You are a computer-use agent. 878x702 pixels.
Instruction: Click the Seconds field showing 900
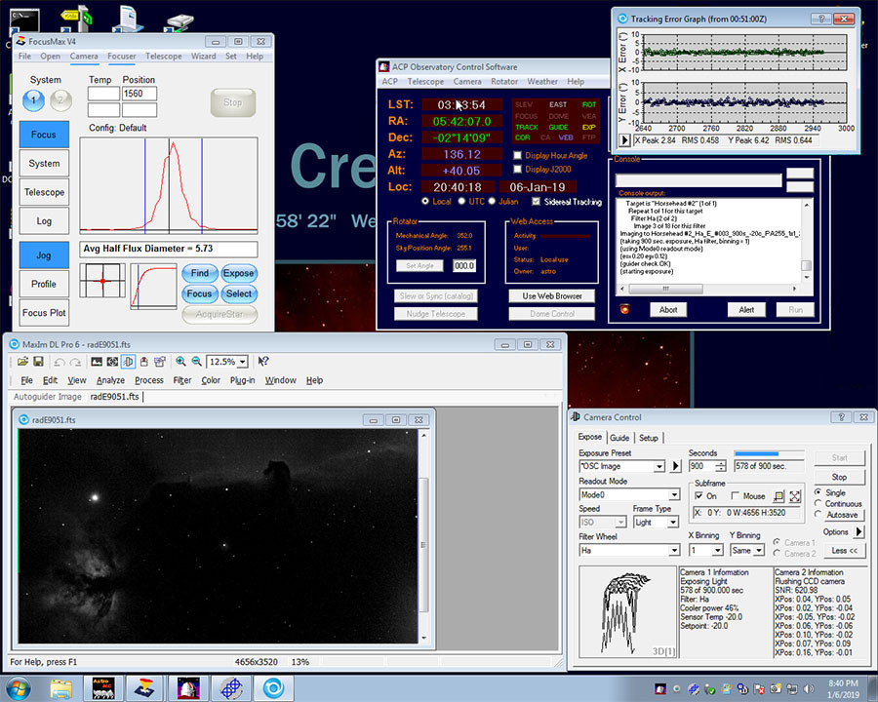[x=702, y=466]
